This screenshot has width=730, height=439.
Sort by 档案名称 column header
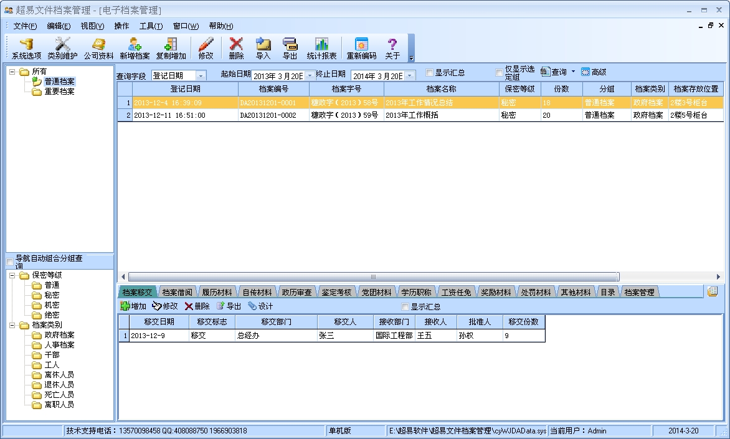pos(441,89)
